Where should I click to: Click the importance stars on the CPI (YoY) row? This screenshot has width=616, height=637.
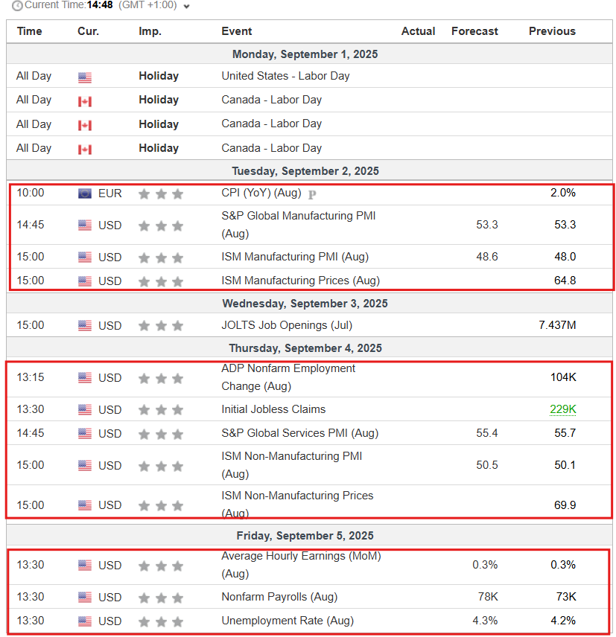coord(161,193)
